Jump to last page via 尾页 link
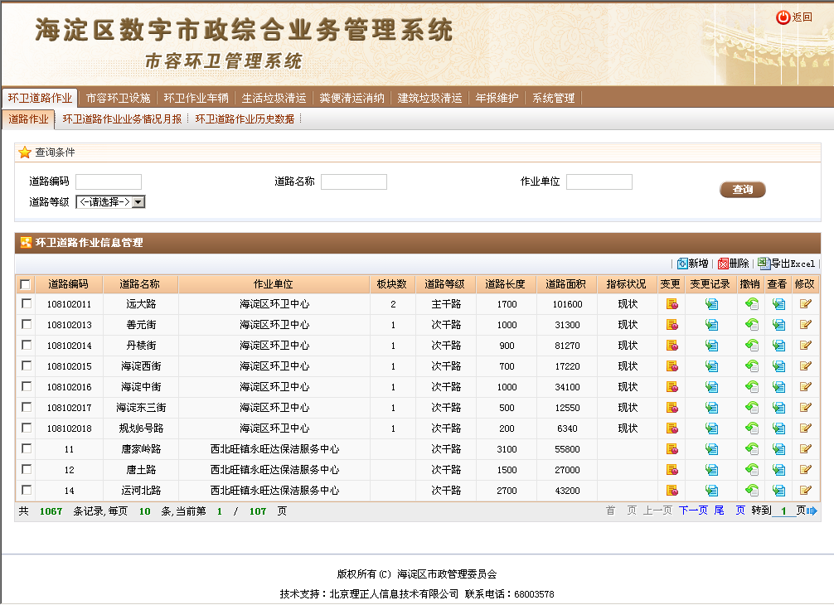Viewport: 834px width, 605px height. 730,511
